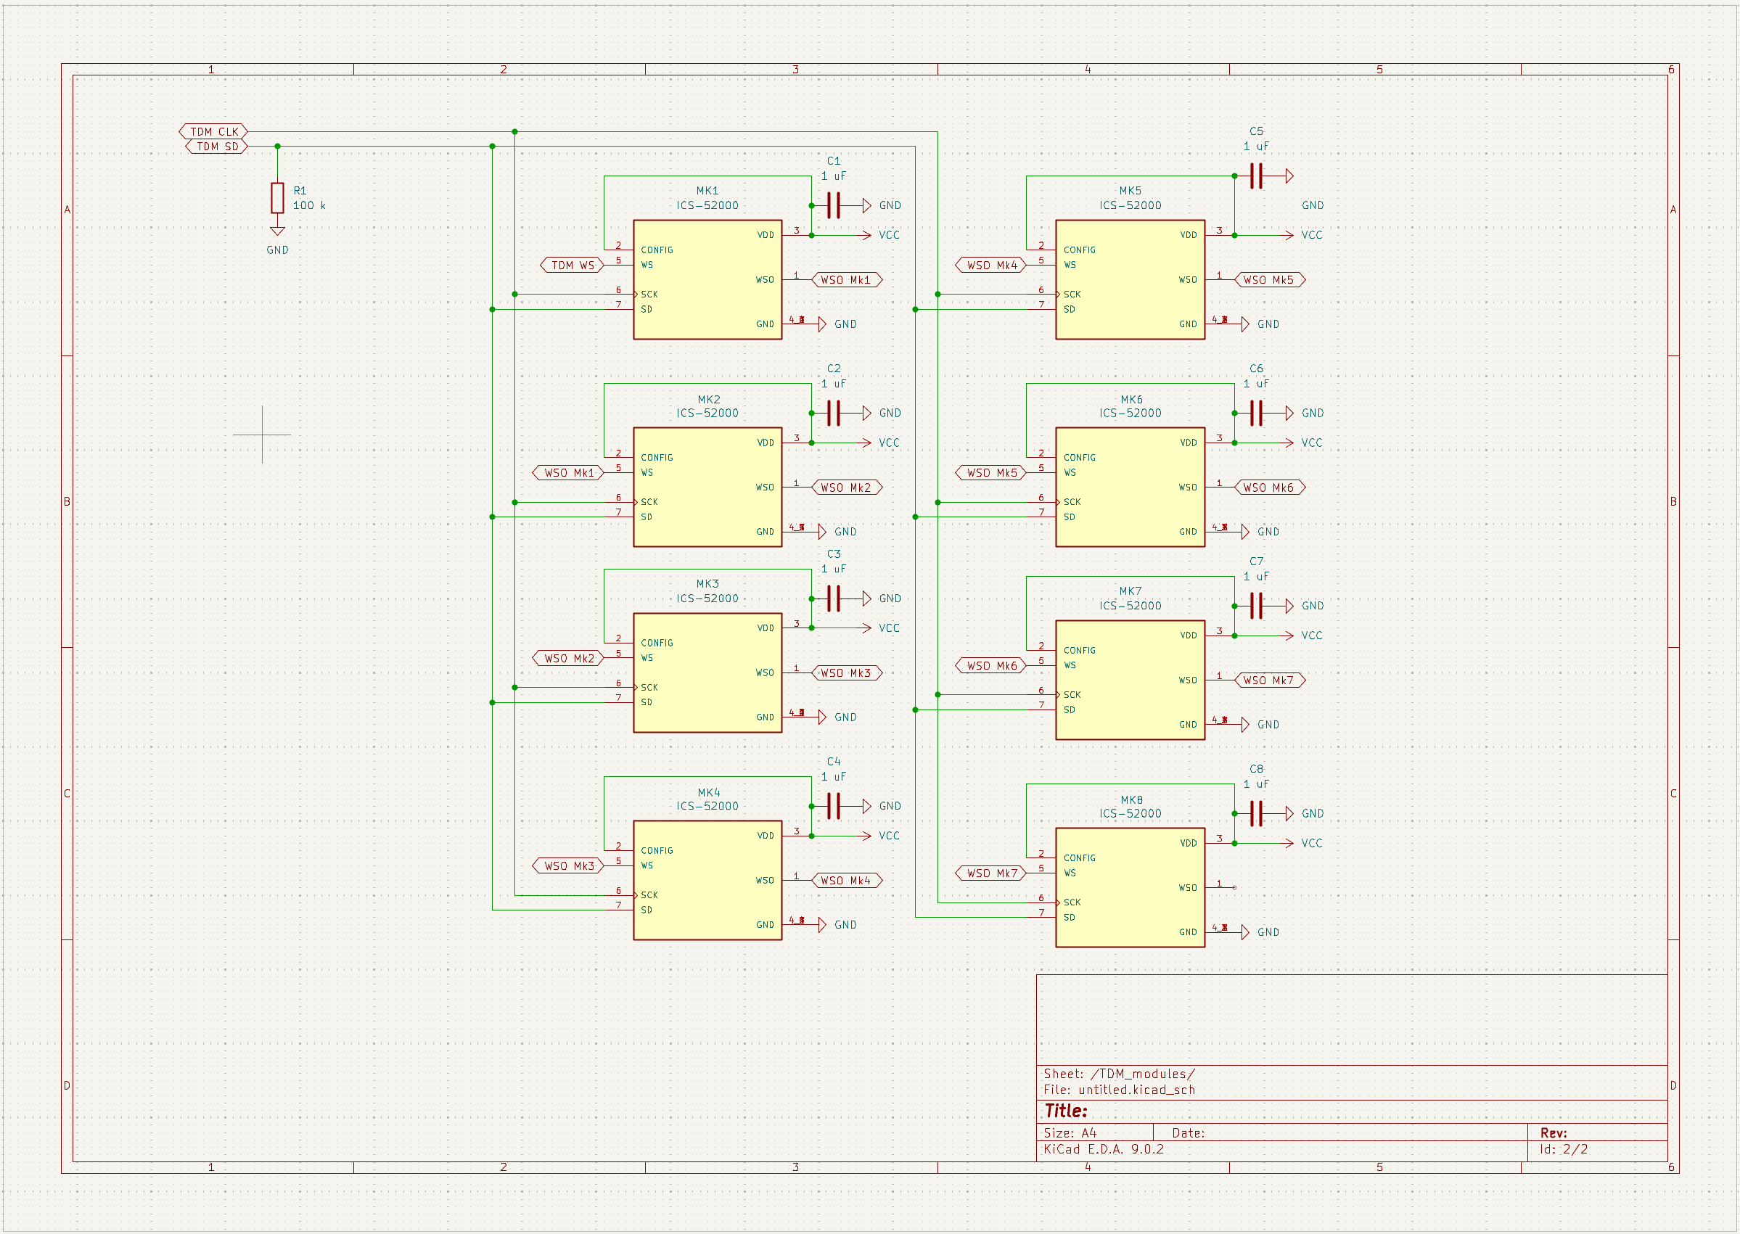Click the MK3 ICS-52000 symbol body
The image size is (1740, 1234).
click(x=707, y=672)
